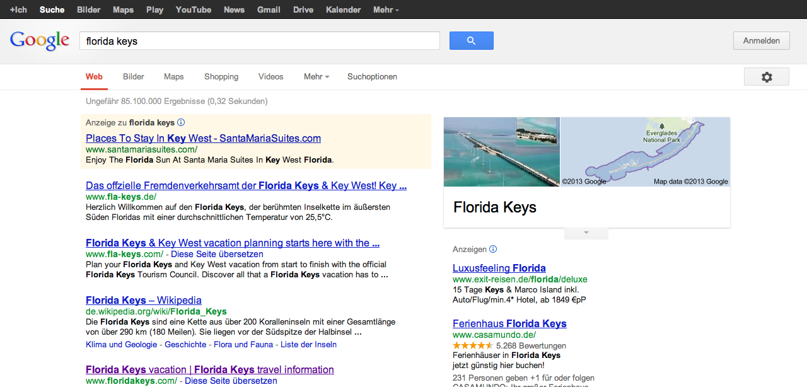807x387 pixels.
Task: Click into the search field containing 'florida keys'
Action: (259, 41)
